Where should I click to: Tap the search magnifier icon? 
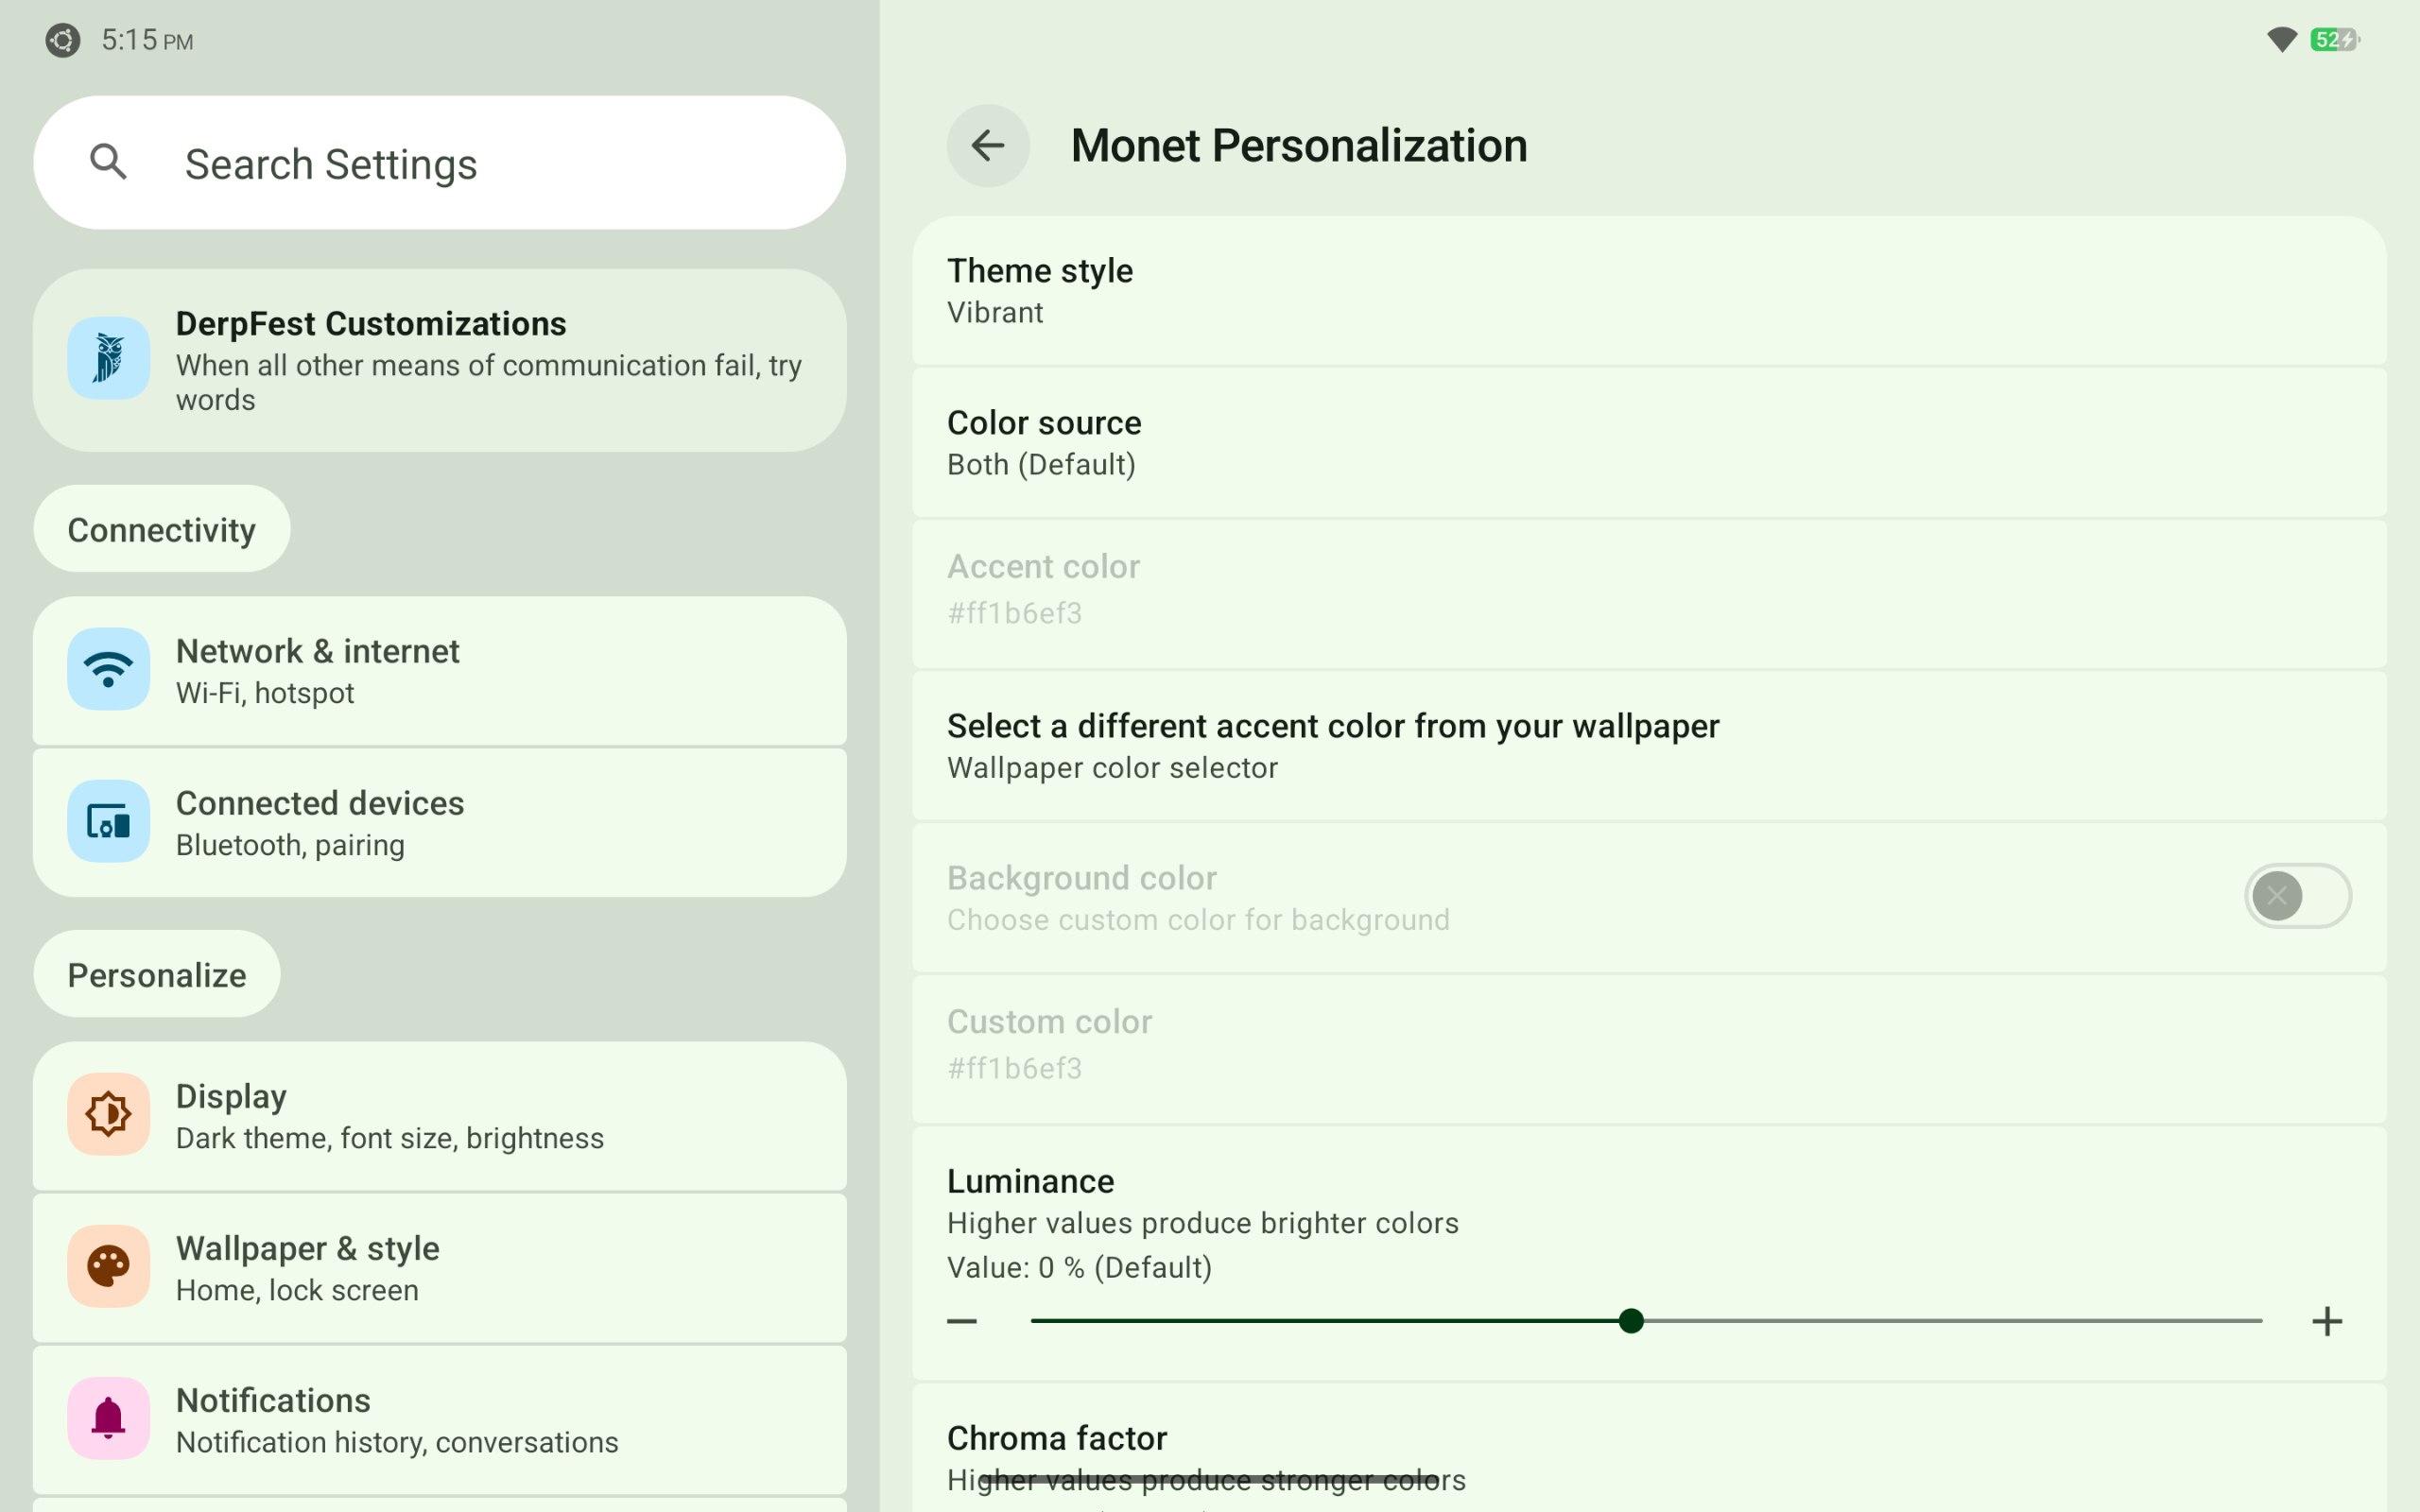point(108,162)
